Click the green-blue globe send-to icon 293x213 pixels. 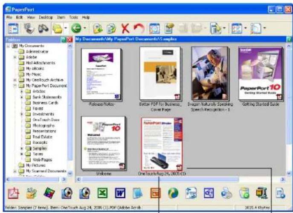tap(173, 193)
